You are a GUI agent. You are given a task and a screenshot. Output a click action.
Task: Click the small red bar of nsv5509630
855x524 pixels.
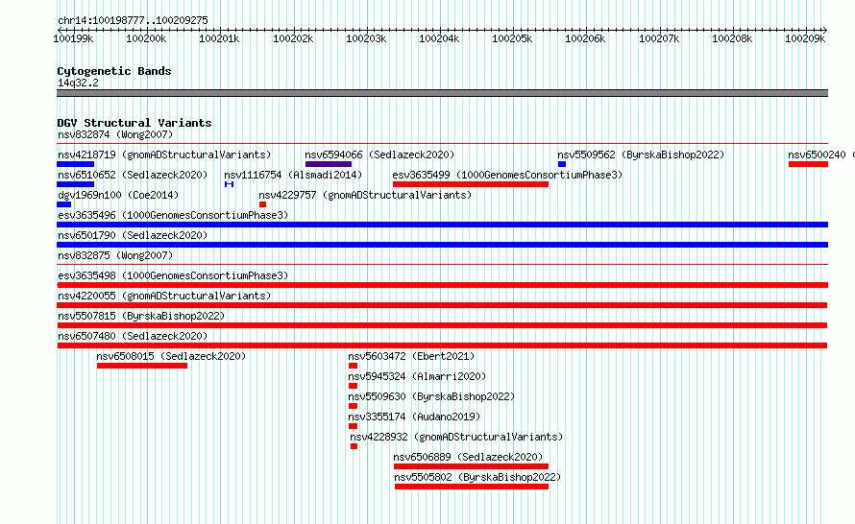(x=353, y=406)
